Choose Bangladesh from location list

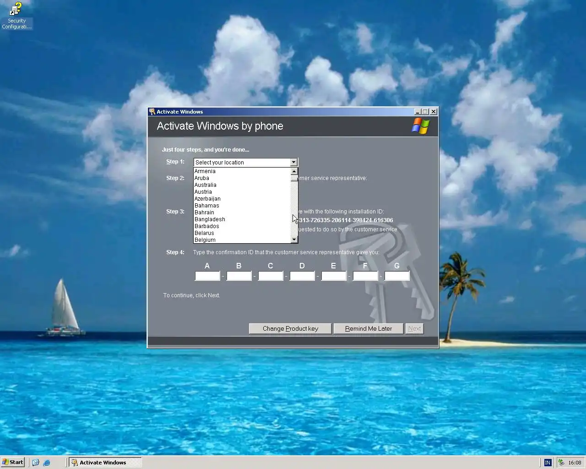pos(242,219)
